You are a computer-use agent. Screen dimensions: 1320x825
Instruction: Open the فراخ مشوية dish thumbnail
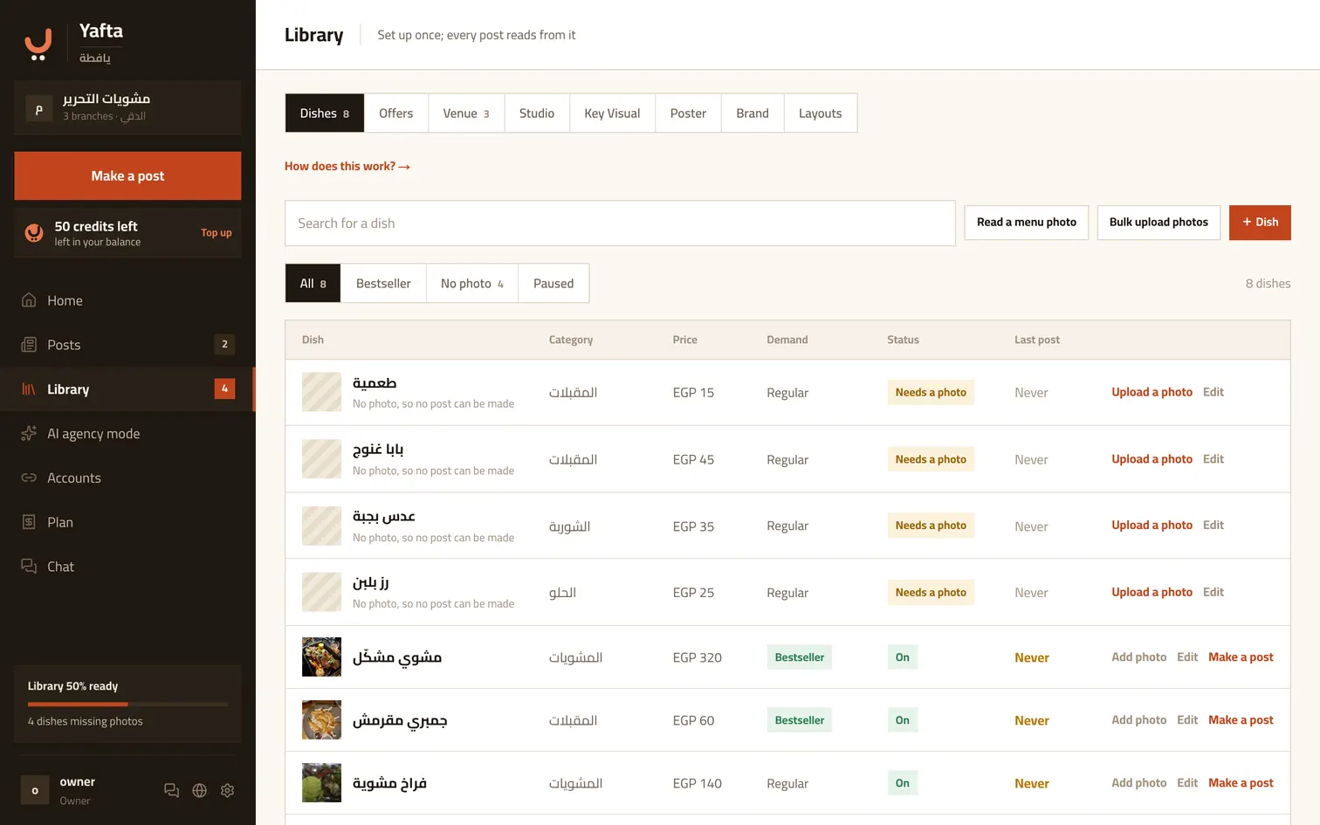click(321, 783)
